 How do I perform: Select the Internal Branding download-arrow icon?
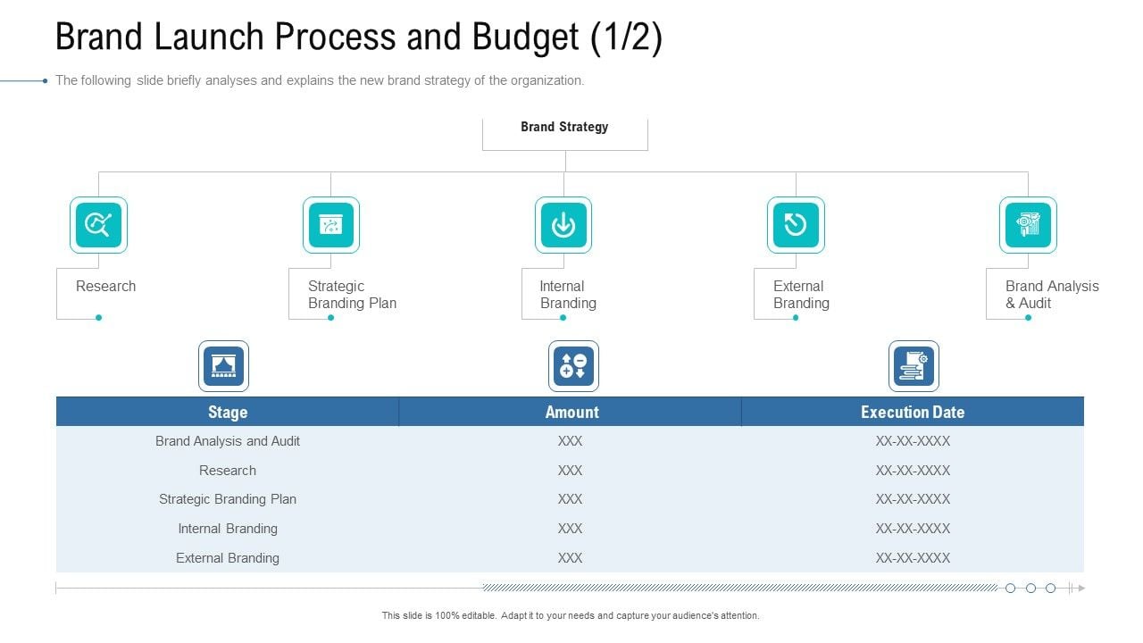tap(563, 225)
